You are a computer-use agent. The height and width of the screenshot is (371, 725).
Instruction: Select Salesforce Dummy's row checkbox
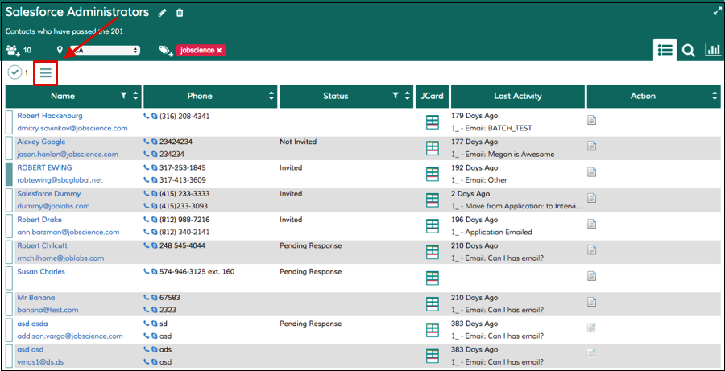pyautogui.click(x=9, y=200)
